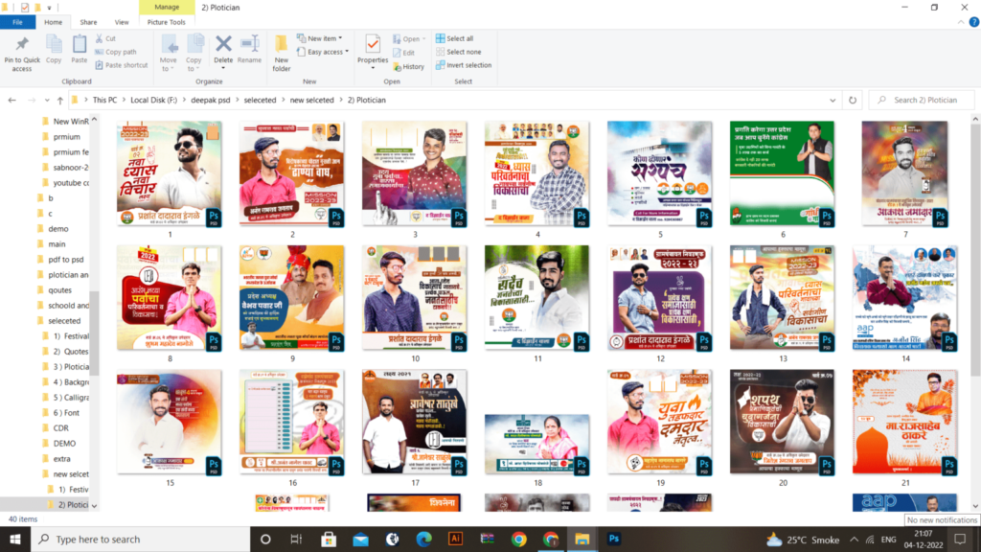Open the Move to dropdown

pyautogui.click(x=169, y=54)
